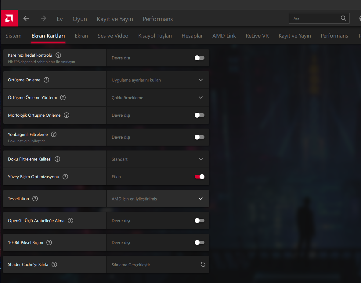
Task: Open help for Kare hızı hedef kontrolü
Action: 58,55
